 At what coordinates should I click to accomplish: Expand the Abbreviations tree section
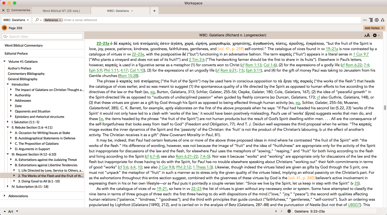click(x=5, y=196)
